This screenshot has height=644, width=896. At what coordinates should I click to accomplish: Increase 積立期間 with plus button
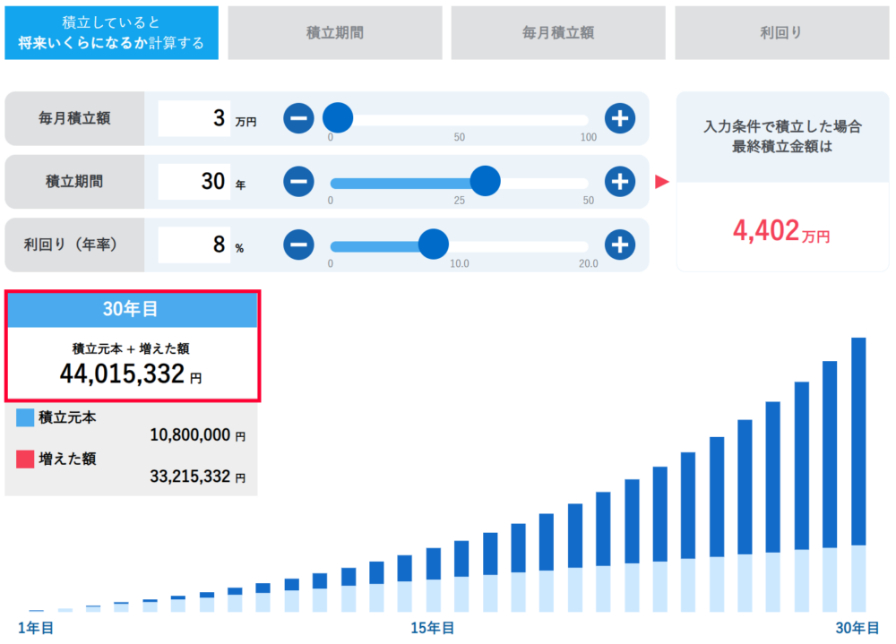(x=619, y=181)
